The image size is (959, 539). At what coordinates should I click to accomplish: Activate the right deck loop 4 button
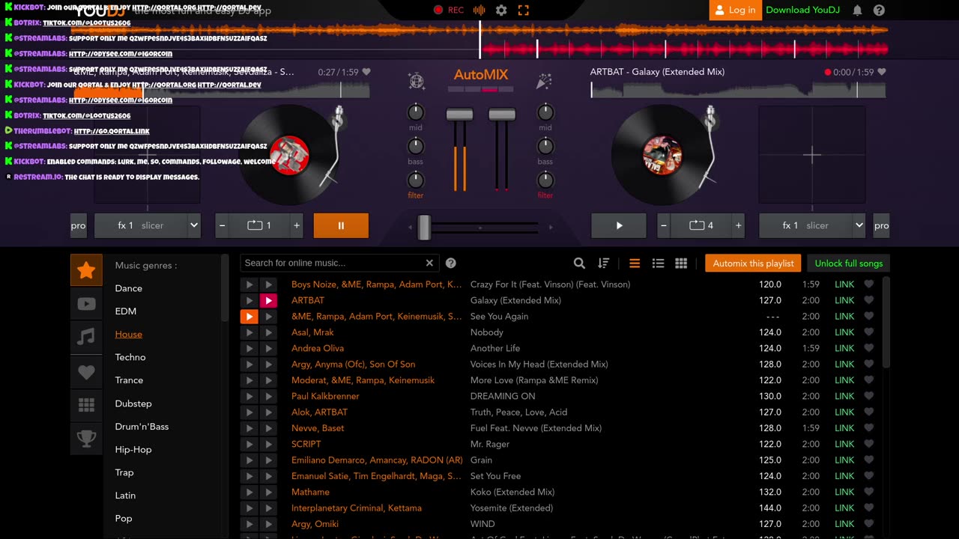(x=701, y=225)
